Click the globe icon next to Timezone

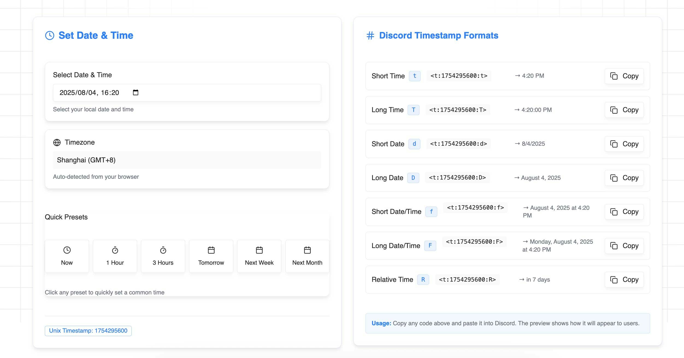(x=57, y=142)
